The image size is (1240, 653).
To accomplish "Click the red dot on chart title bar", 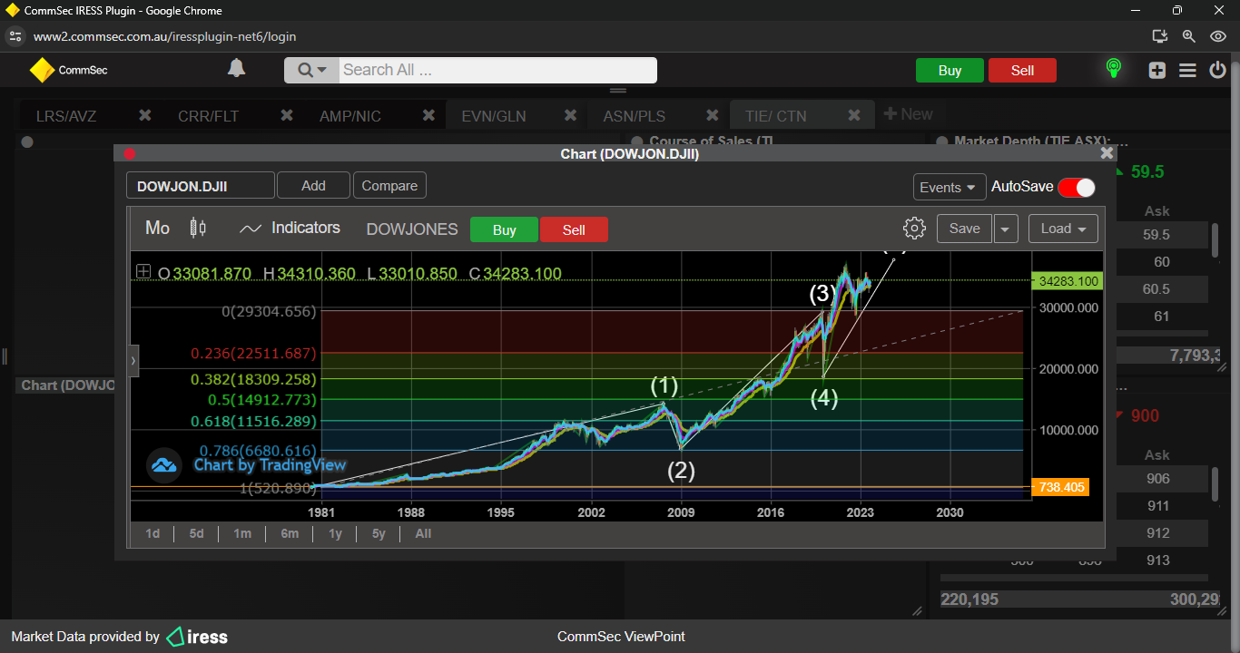I will 129,153.
